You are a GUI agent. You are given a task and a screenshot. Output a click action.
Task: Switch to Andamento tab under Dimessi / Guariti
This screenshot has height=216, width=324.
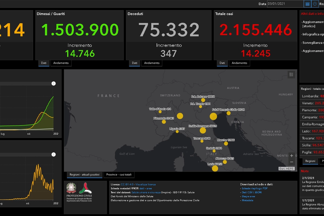(61, 63)
